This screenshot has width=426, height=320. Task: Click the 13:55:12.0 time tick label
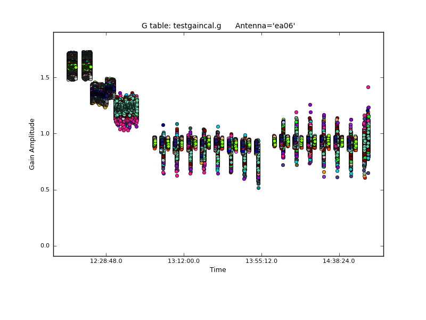coord(261,261)
